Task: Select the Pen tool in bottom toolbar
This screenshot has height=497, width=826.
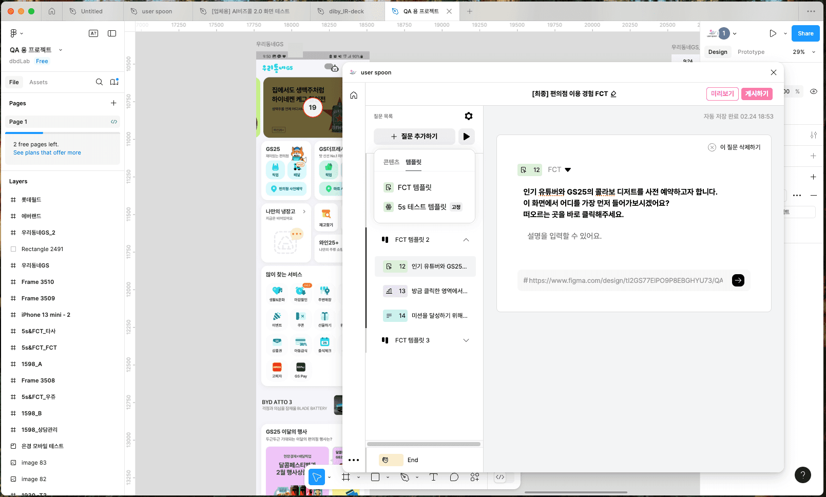Action: (x=405, y=477)
